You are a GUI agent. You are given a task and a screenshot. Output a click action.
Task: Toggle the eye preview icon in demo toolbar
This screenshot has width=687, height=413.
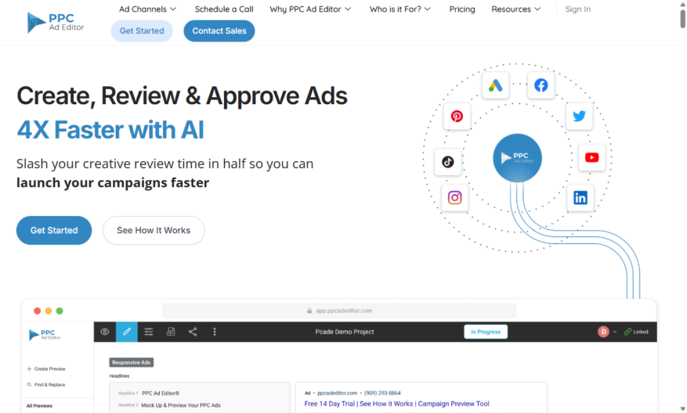tap(105, 332)
